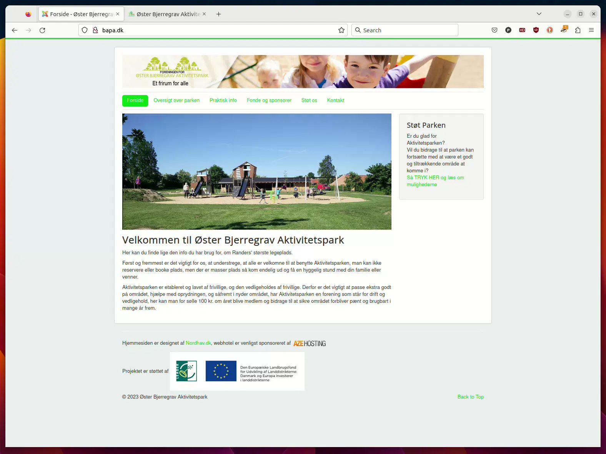Show site security info via padlock
606x454 pixels.
click(95, 30)
